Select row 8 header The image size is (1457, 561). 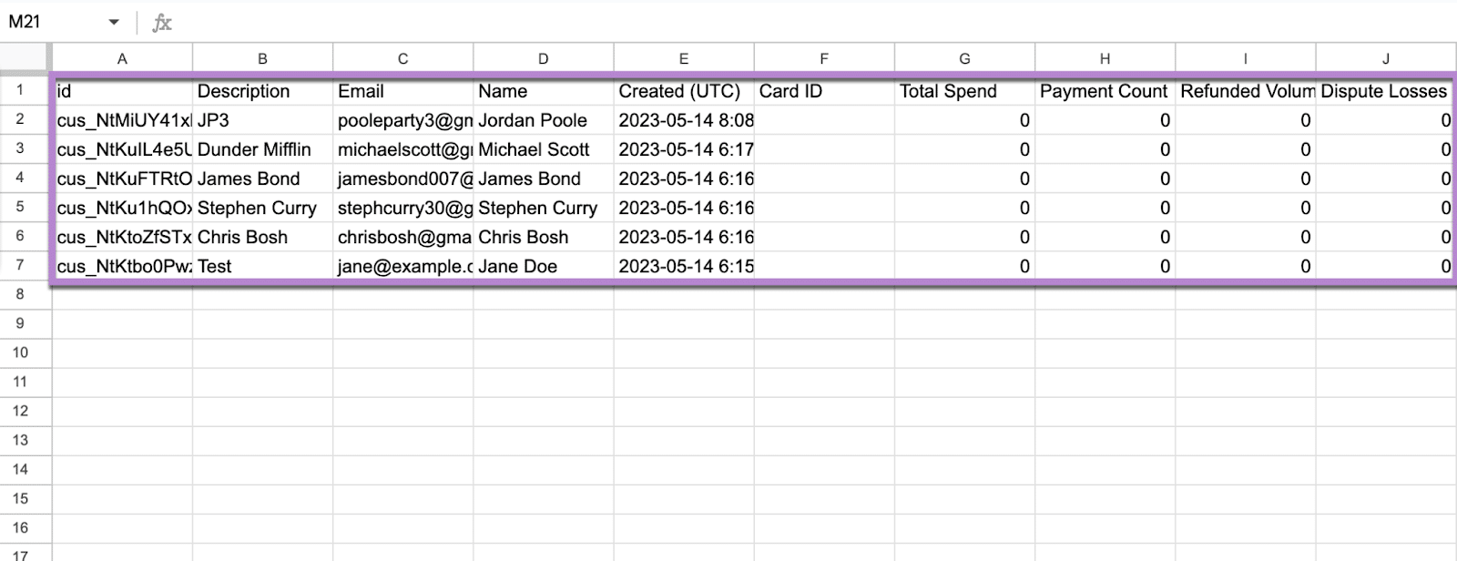click(x=20, y=294)
